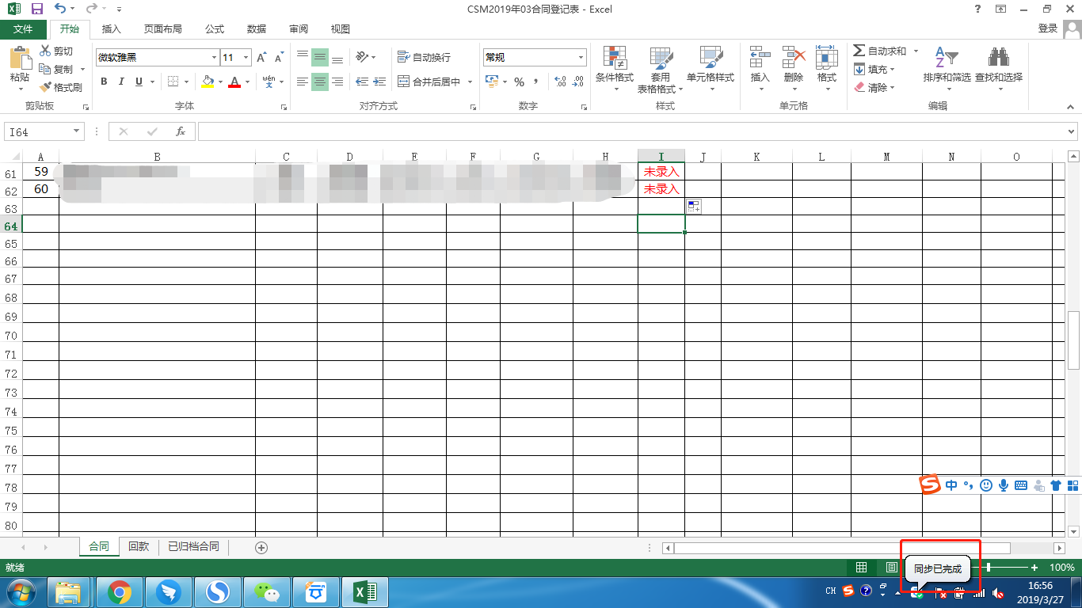Open the number format dropdown (常规)
This screenshot has width=1082, height=608.
pos(581,58)
